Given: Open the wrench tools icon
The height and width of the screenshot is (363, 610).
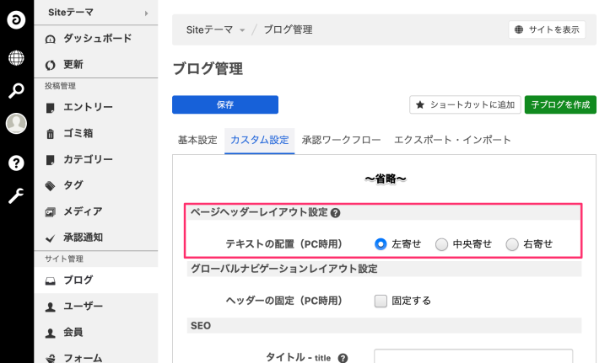Looking at the screenshot, I should pos(16,196).
